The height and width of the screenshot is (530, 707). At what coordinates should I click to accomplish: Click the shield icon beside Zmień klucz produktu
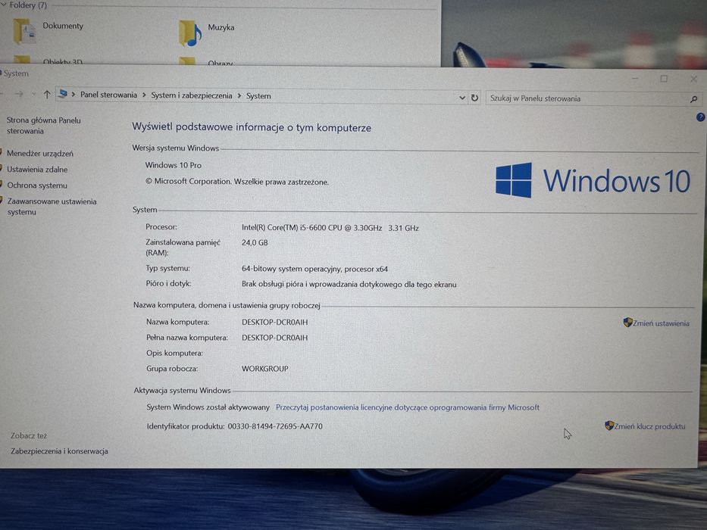[x=609, y=425]
